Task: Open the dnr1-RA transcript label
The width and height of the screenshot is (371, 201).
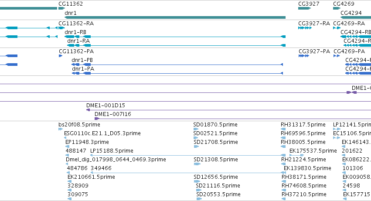Action: (x=78, y=41)
